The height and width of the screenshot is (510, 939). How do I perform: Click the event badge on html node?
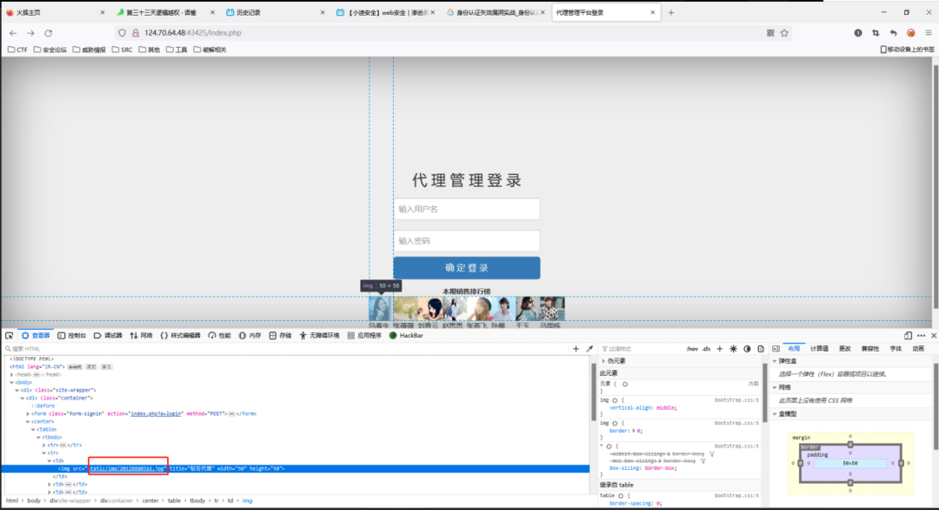[75, 366]
